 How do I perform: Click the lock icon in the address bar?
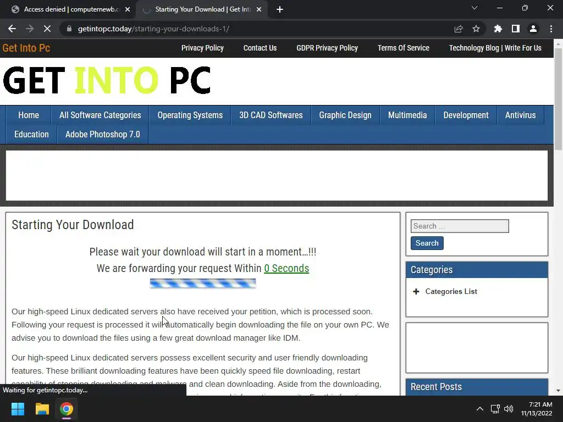click(x=69, y=29)
